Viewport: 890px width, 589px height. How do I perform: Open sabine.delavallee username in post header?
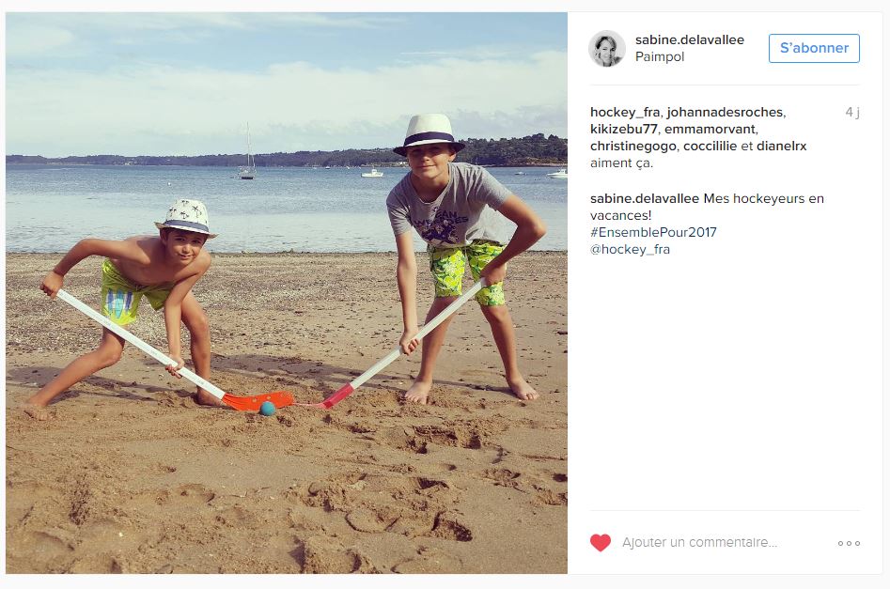tap(690, 39)
